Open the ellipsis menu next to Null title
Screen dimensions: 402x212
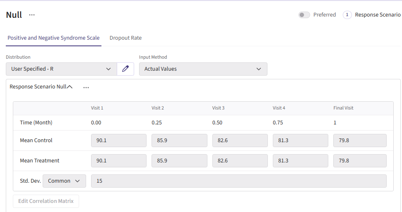32,15
